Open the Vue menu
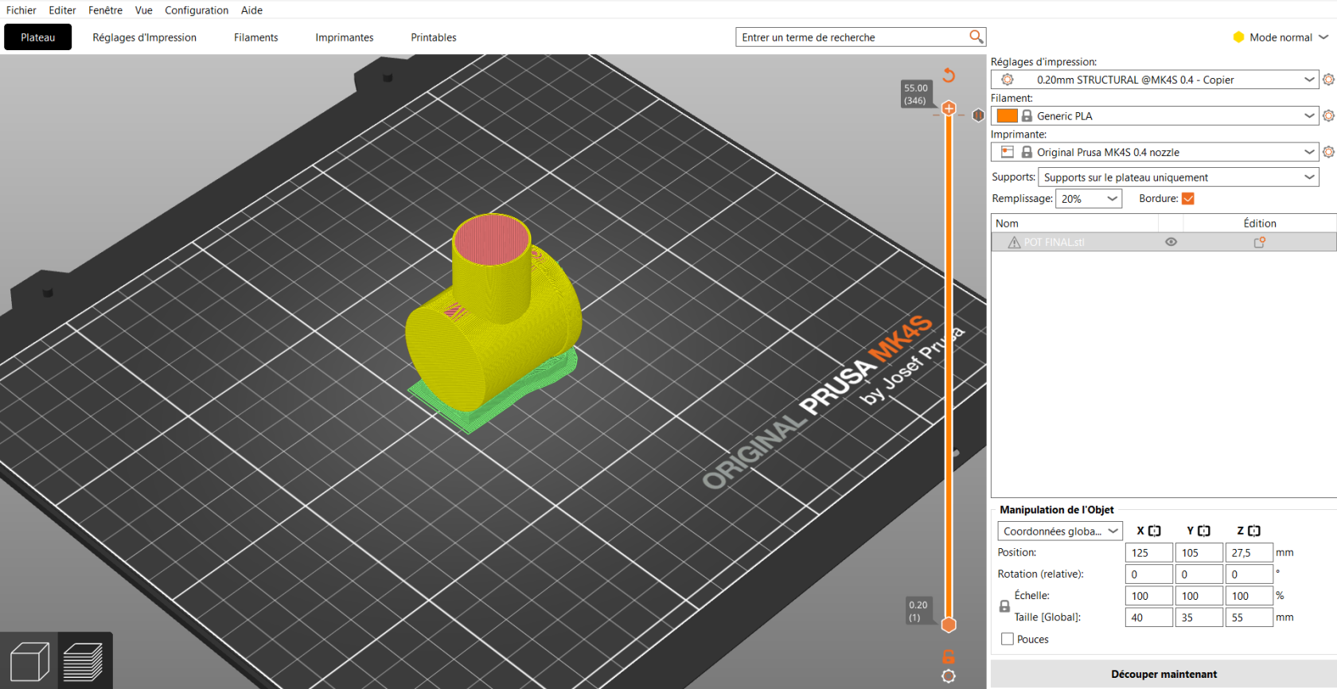The height and width of the screenshot is (689, 1337). [144, 10]
